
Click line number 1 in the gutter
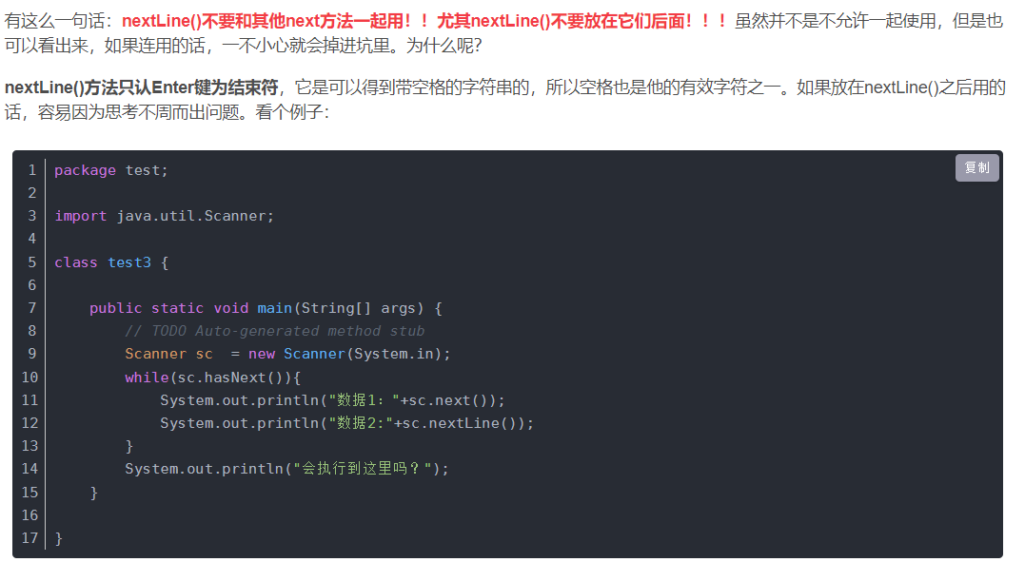tap(32, 170)
